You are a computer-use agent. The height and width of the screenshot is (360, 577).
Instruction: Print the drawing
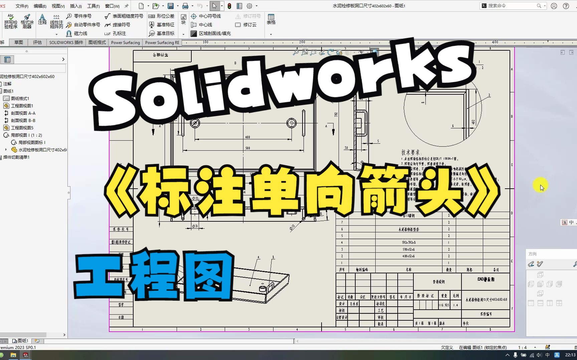coord(185,6)
